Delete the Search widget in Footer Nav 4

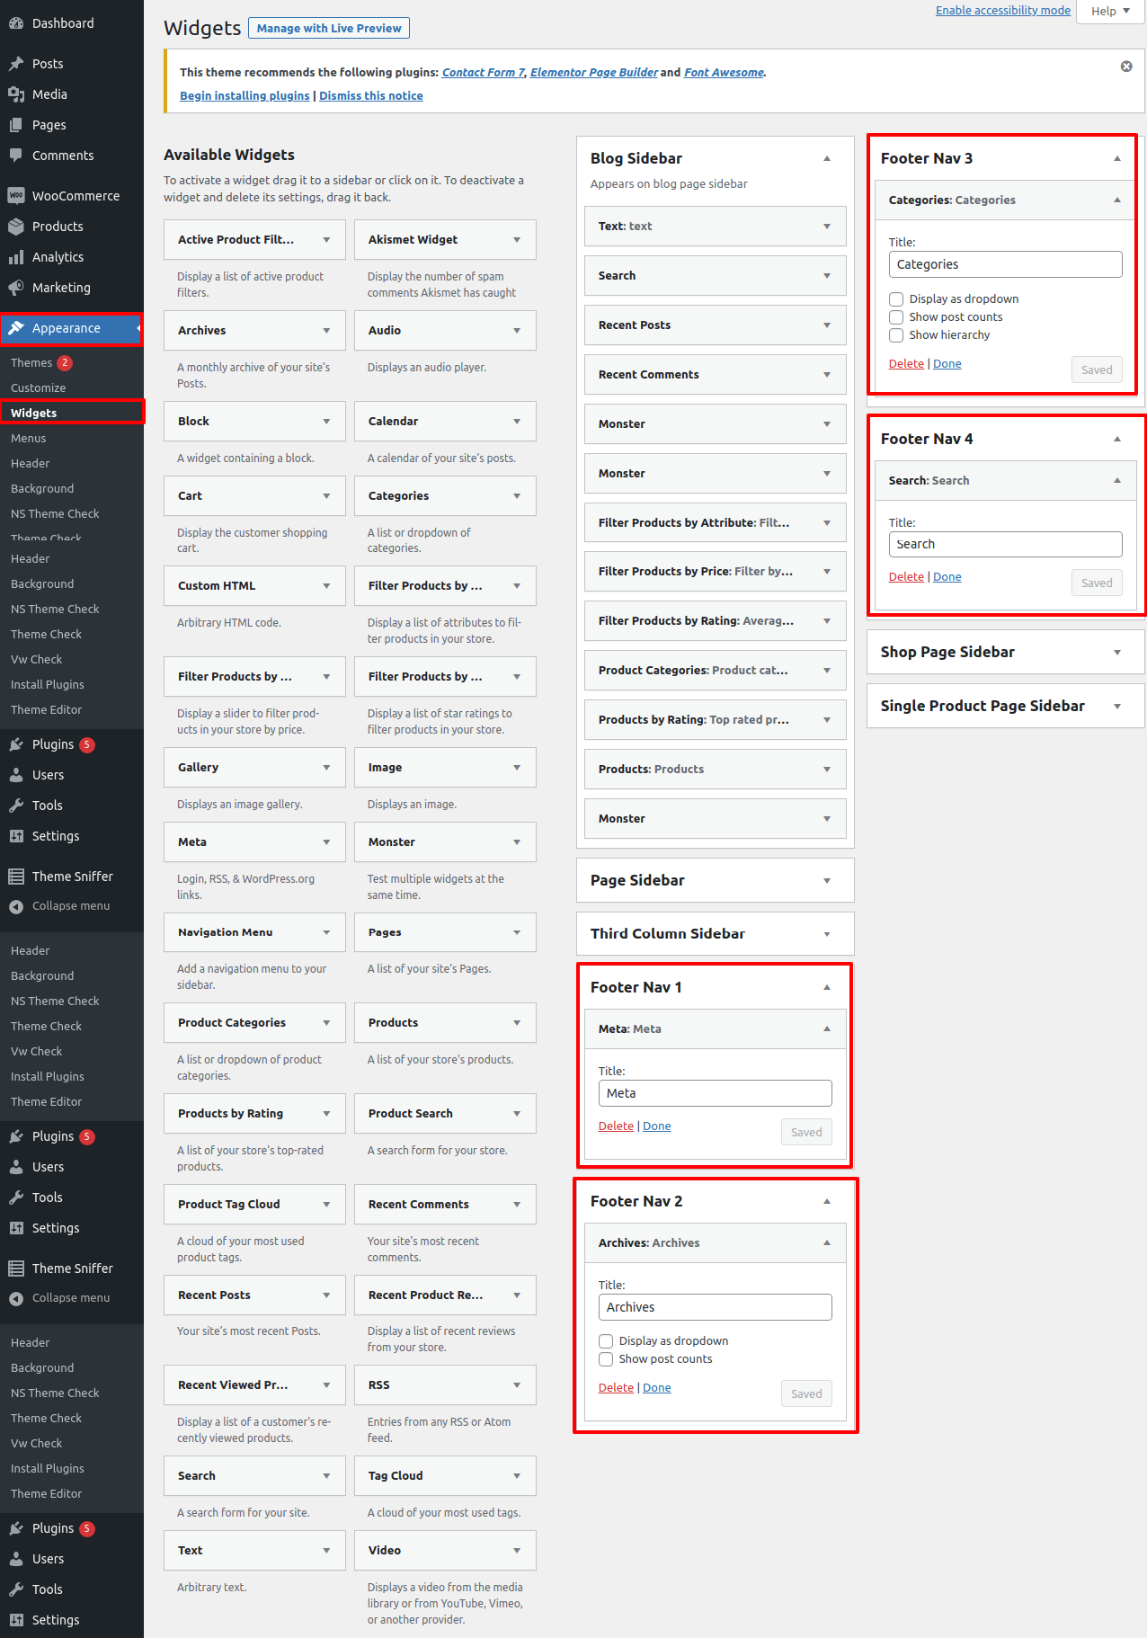point(906,577)
